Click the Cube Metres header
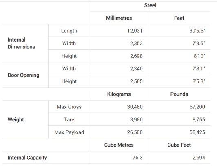 [119, 145]
